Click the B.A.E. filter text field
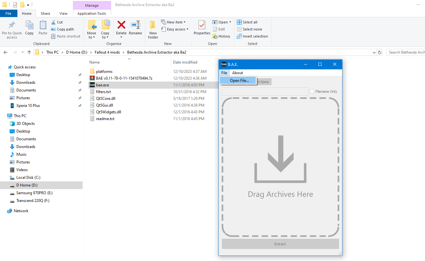425x261 pixels. 265,91
